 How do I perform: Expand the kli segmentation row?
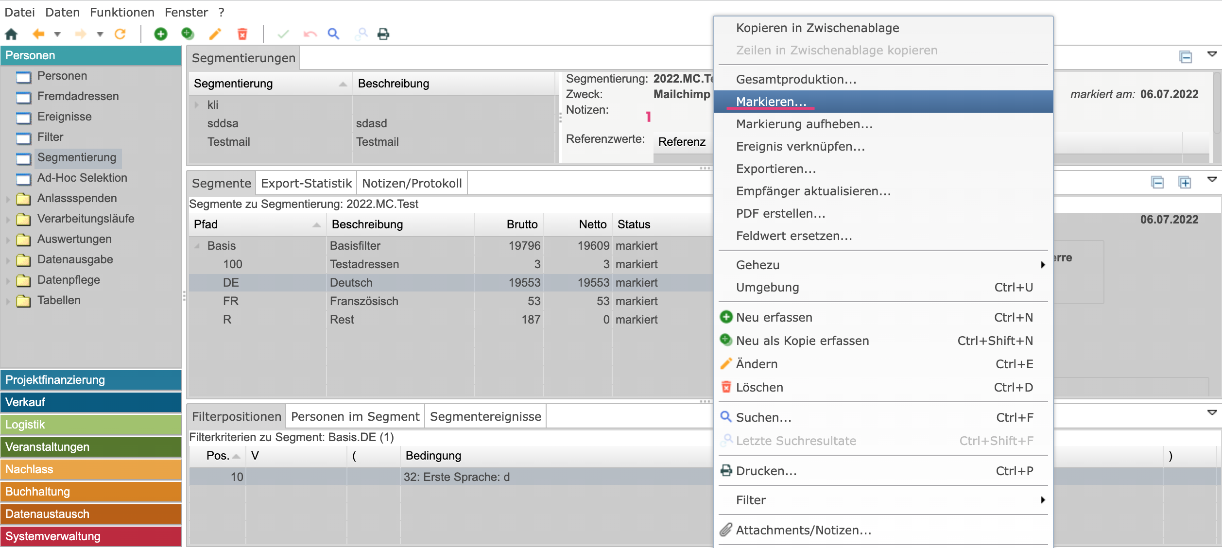pyautogui.click(x=197, y=105)
